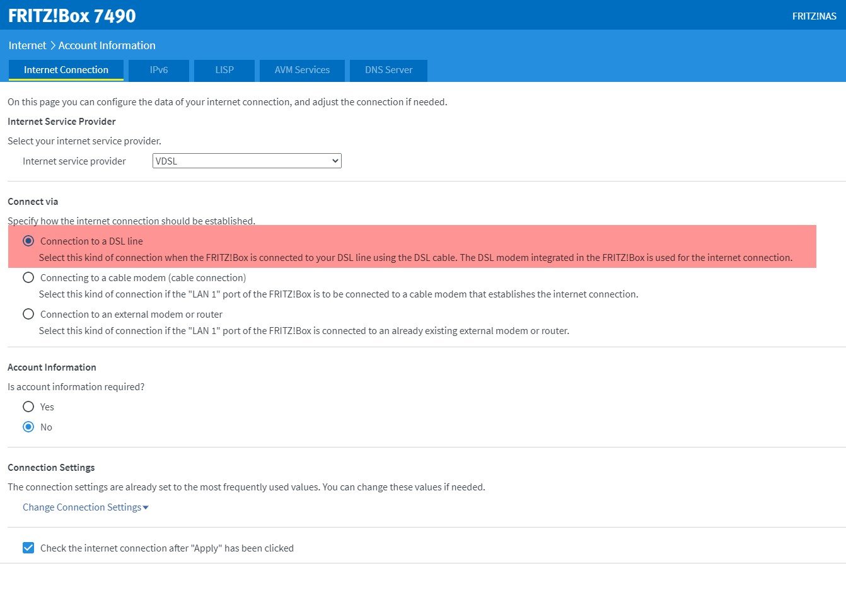Viewport: 846px width, 595px height.
Task: Toggle Check the internet connection after Apply checkbox
Action: (28, 548)
